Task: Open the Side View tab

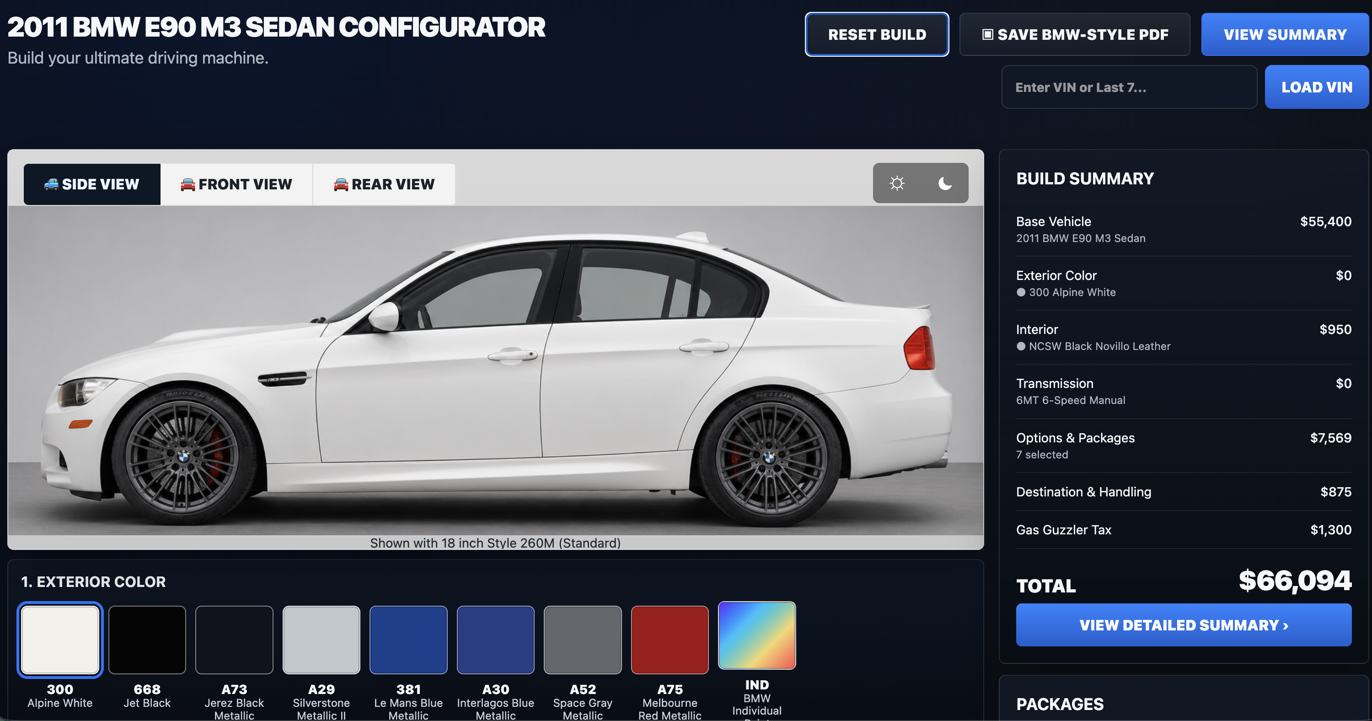Action: point(92,184)
